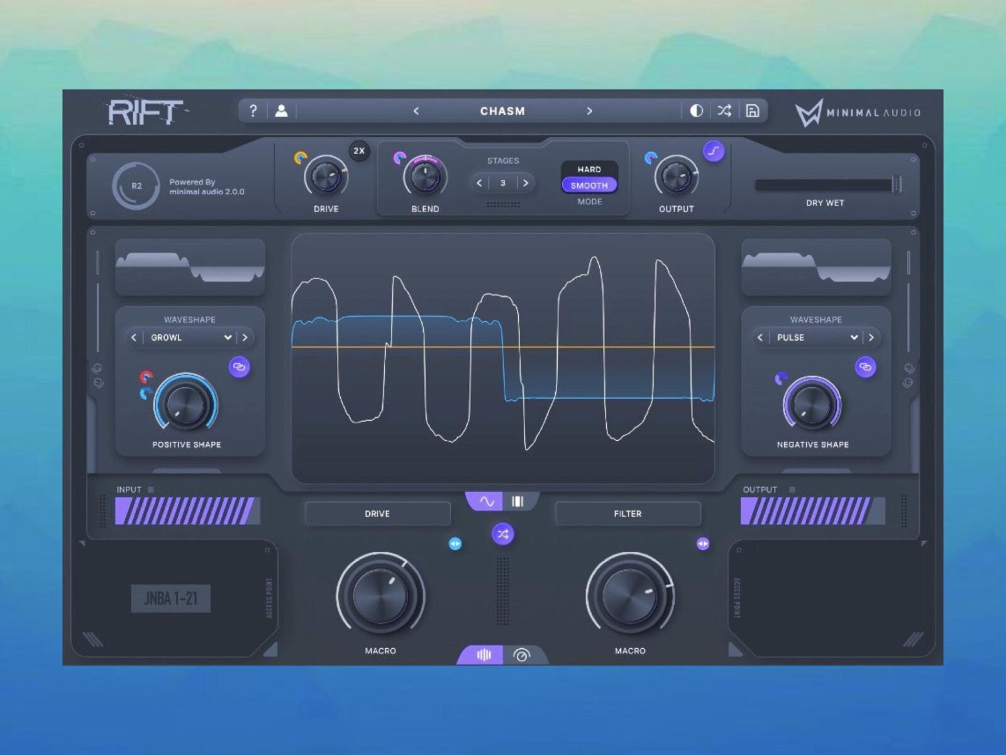Screen dimensions: 1006x755
Task: Toggle the light/dark theme icon
Action: click(x=696, y=111)
